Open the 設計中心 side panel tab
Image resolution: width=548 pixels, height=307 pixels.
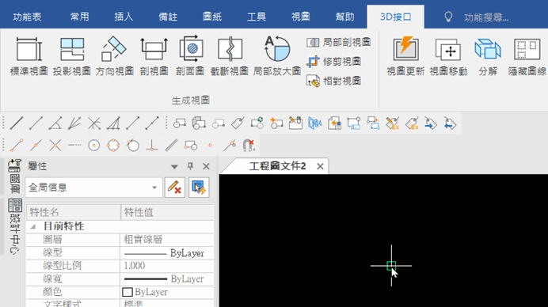coord(15,227)
